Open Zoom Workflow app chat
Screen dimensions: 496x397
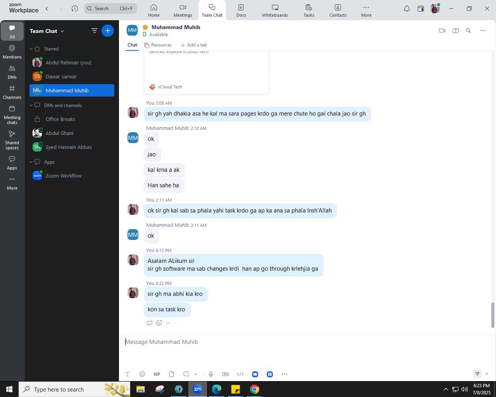pyautogui.click(x=72, y=176)
